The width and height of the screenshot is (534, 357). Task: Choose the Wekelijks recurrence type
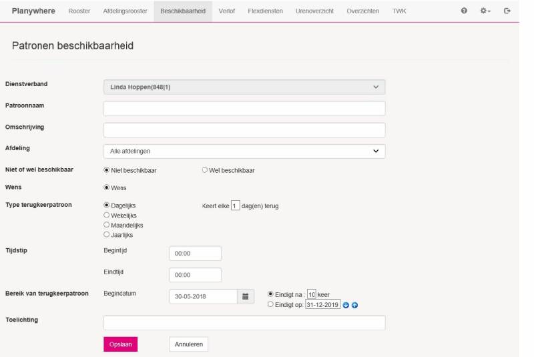click(x=107, y=216)
